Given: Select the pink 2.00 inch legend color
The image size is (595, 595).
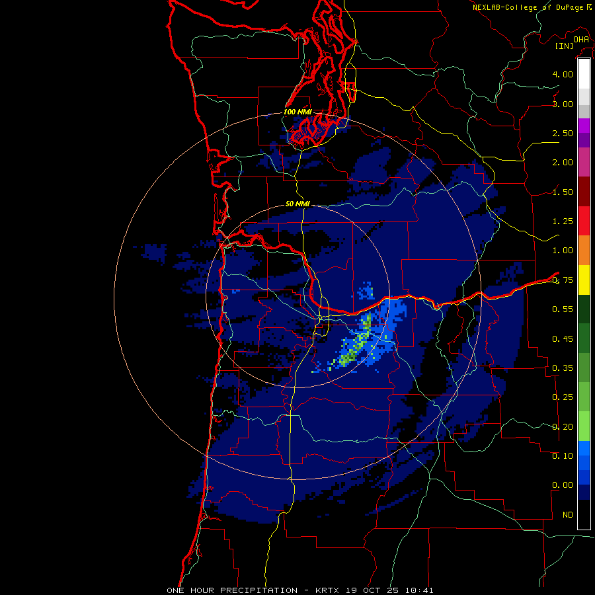Looking at the screenshot, I should pos(584,162).
